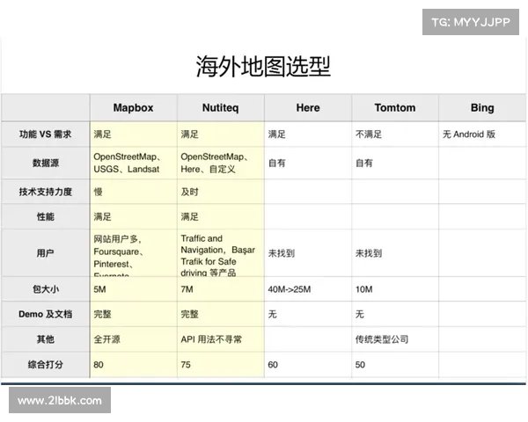Screen dimensions: 528x422
Task: Click the row header '数据源'
Action: [46, 163]
